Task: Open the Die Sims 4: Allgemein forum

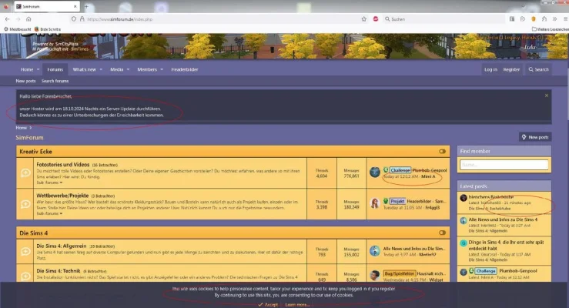Action: (62, 246)
